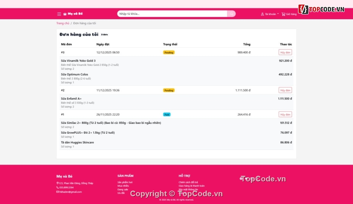The height and width of the screenshot is (204, 353).
Task: Click product Sữa GrowPLUS+ Đỏ 2+ 1.5kg
Action: click(88, 132)
